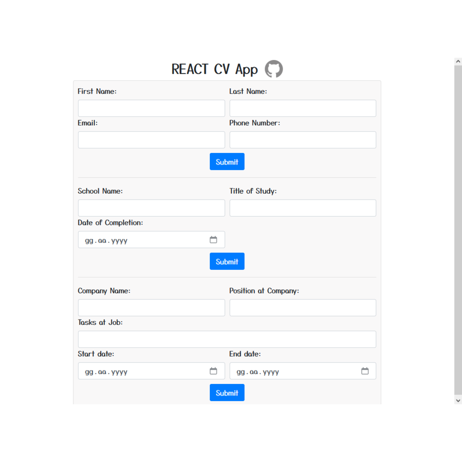462x462 pixels.
Task: Focus the Position at Company input
Action: 303,308
